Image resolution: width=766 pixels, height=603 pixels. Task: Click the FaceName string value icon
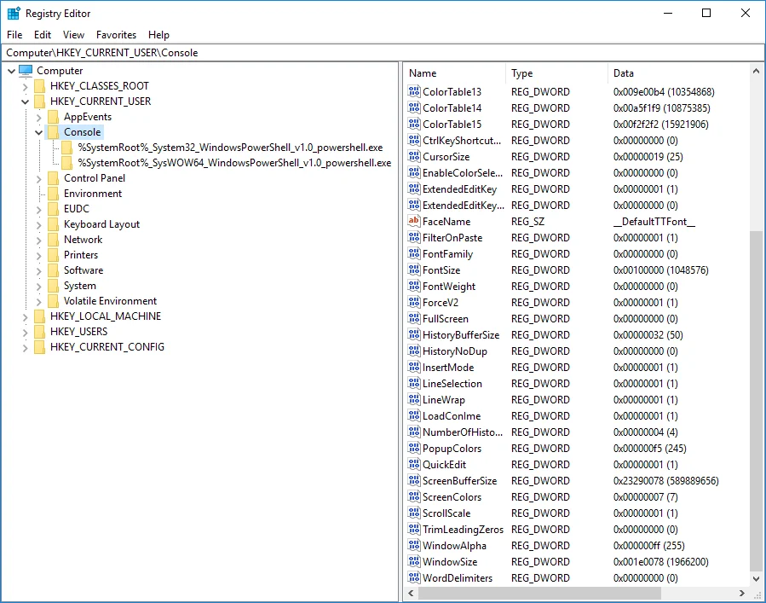tap(414, 222)
